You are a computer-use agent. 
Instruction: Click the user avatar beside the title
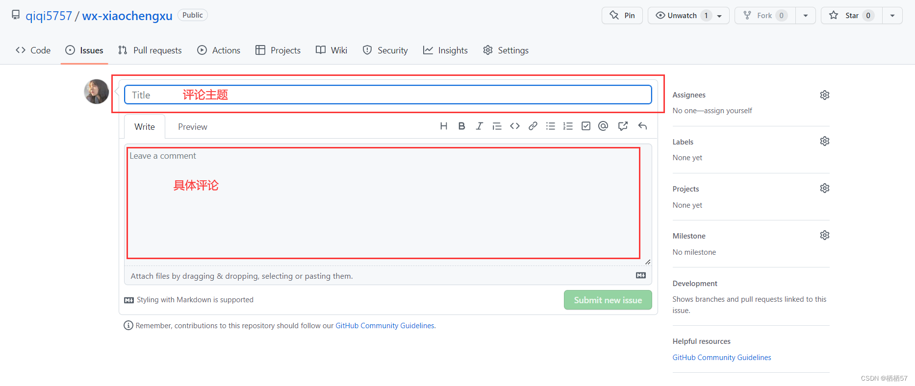pos(96,92)
